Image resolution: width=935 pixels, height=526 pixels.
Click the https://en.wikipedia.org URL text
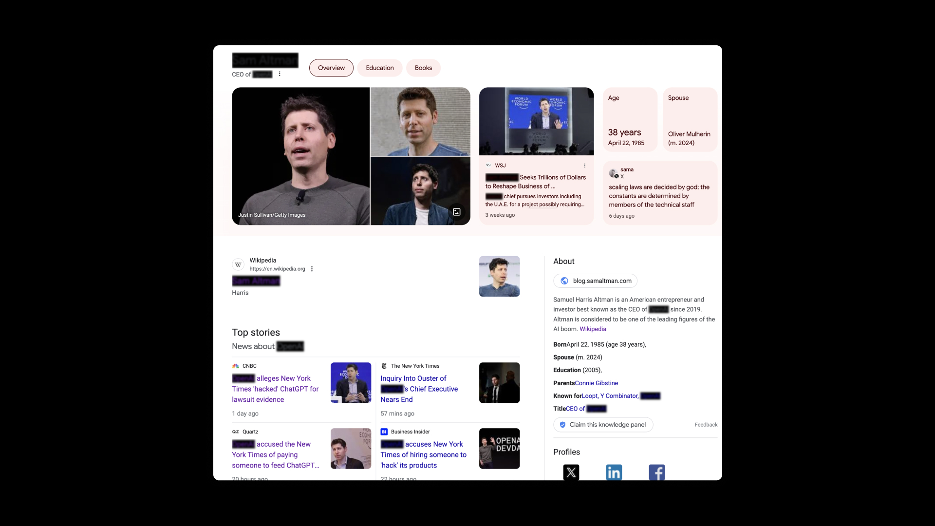(x=278, y=269)
